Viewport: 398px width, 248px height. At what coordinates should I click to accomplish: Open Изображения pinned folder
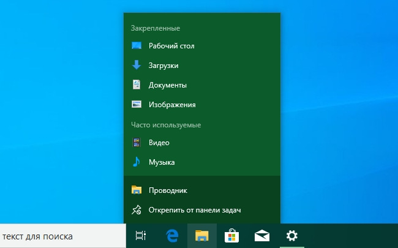(202, 105)
